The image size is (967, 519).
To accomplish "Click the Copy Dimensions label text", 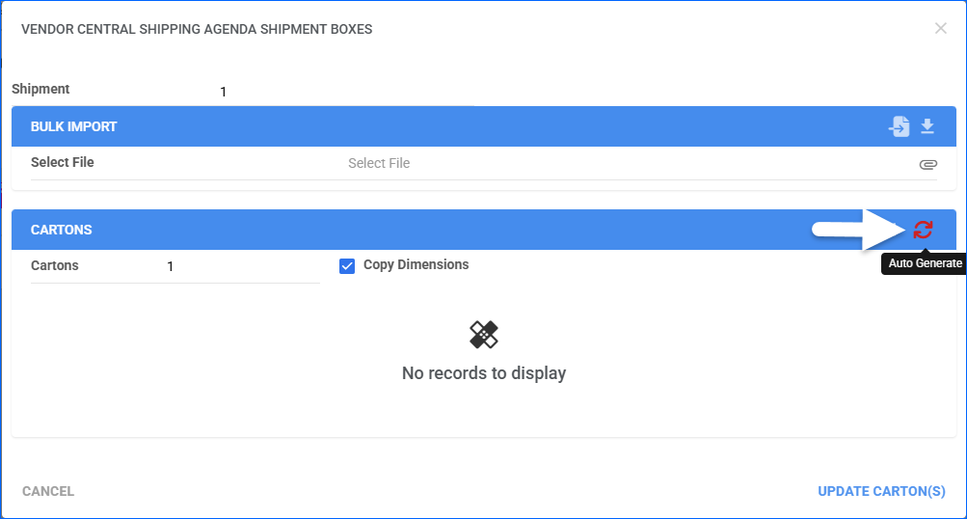I will point(416,264).
